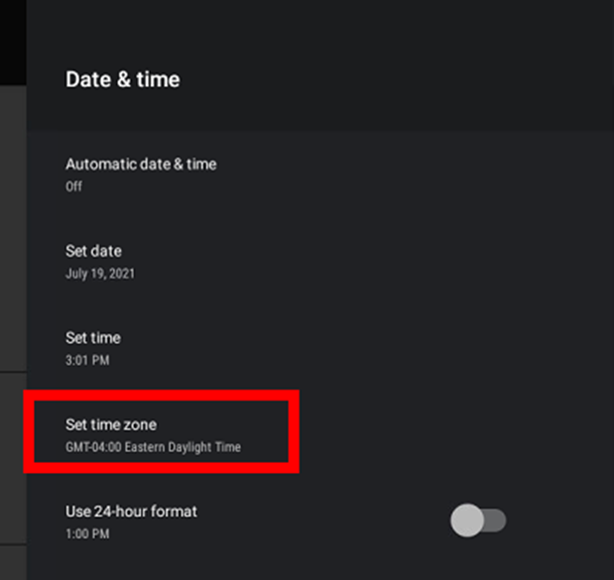Click the Set time title text
The height and width of the screenshot is (580, 614).
pos(93,338)
